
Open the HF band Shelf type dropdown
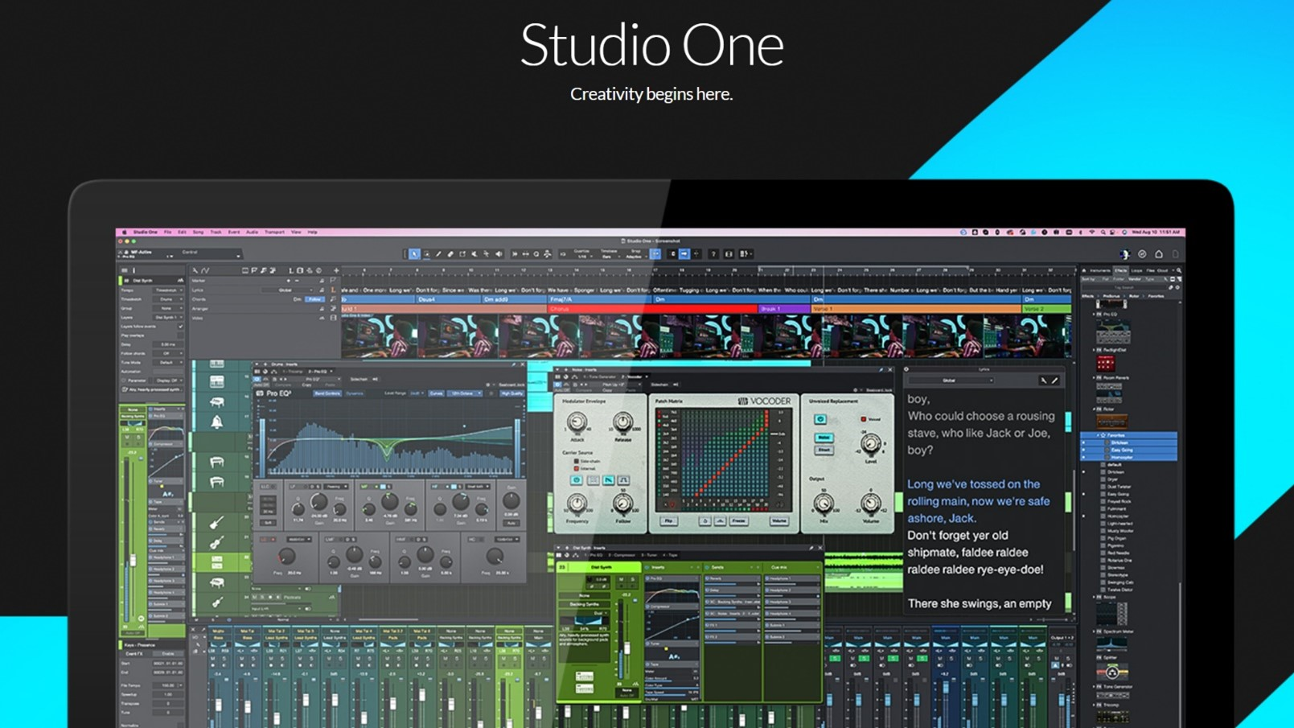(x=478, y=487)
